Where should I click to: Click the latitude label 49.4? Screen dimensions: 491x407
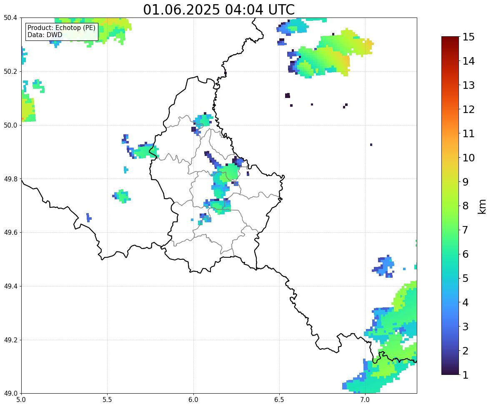[x=10, y=286]
